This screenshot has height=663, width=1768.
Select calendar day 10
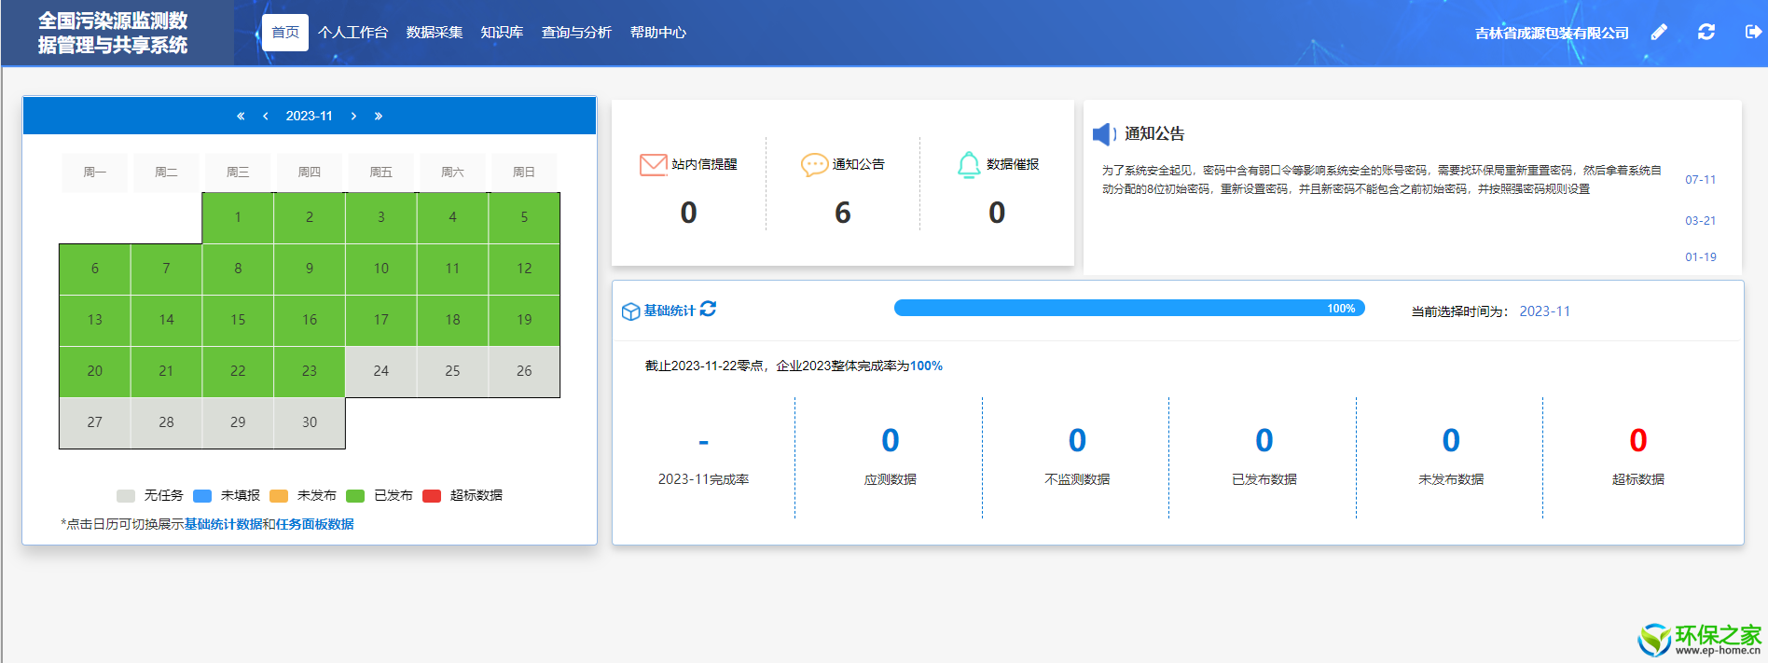(x=381, y=269)
